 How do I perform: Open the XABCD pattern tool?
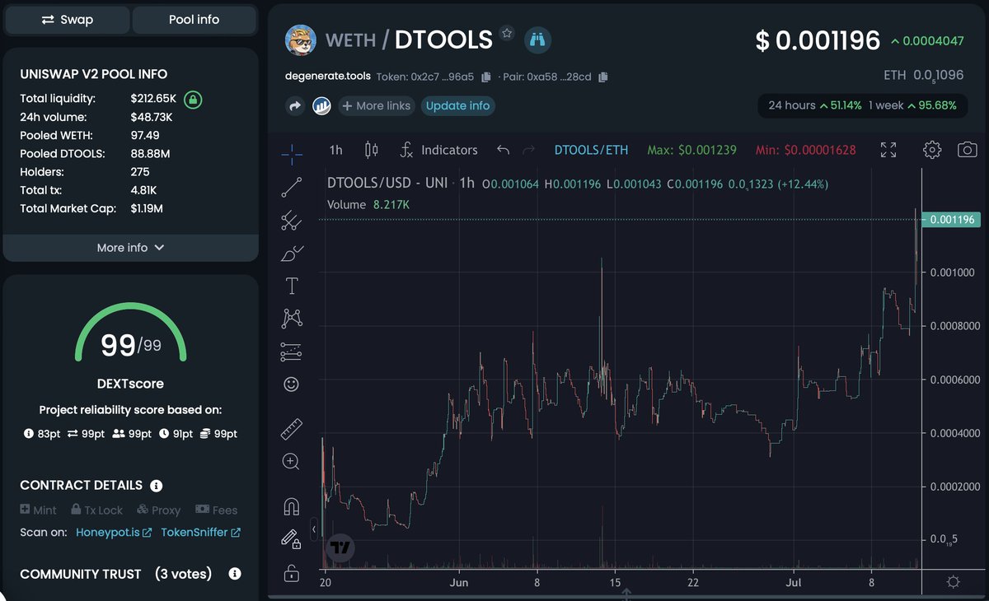[291, 318]
